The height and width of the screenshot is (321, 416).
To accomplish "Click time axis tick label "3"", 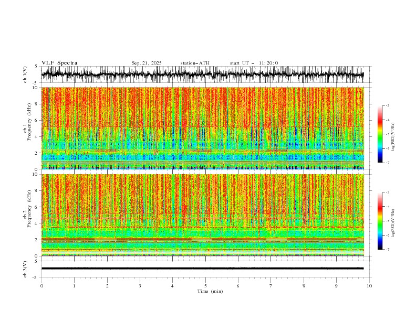I will pyautogui.click(x=140, y=286).
